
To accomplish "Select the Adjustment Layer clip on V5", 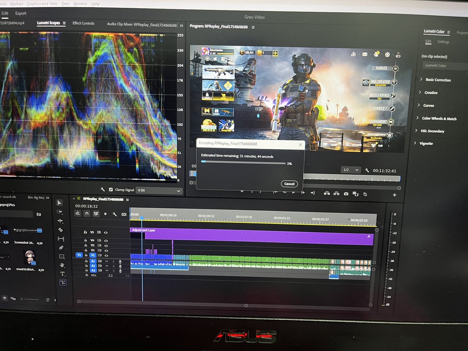I will [x=252, y=236].
